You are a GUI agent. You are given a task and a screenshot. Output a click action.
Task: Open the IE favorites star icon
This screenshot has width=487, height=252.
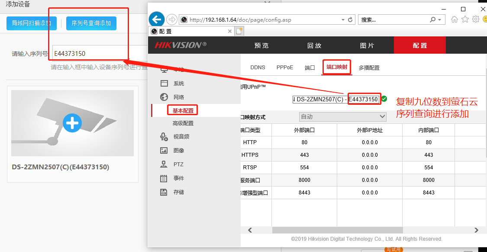tap(465, 19)
